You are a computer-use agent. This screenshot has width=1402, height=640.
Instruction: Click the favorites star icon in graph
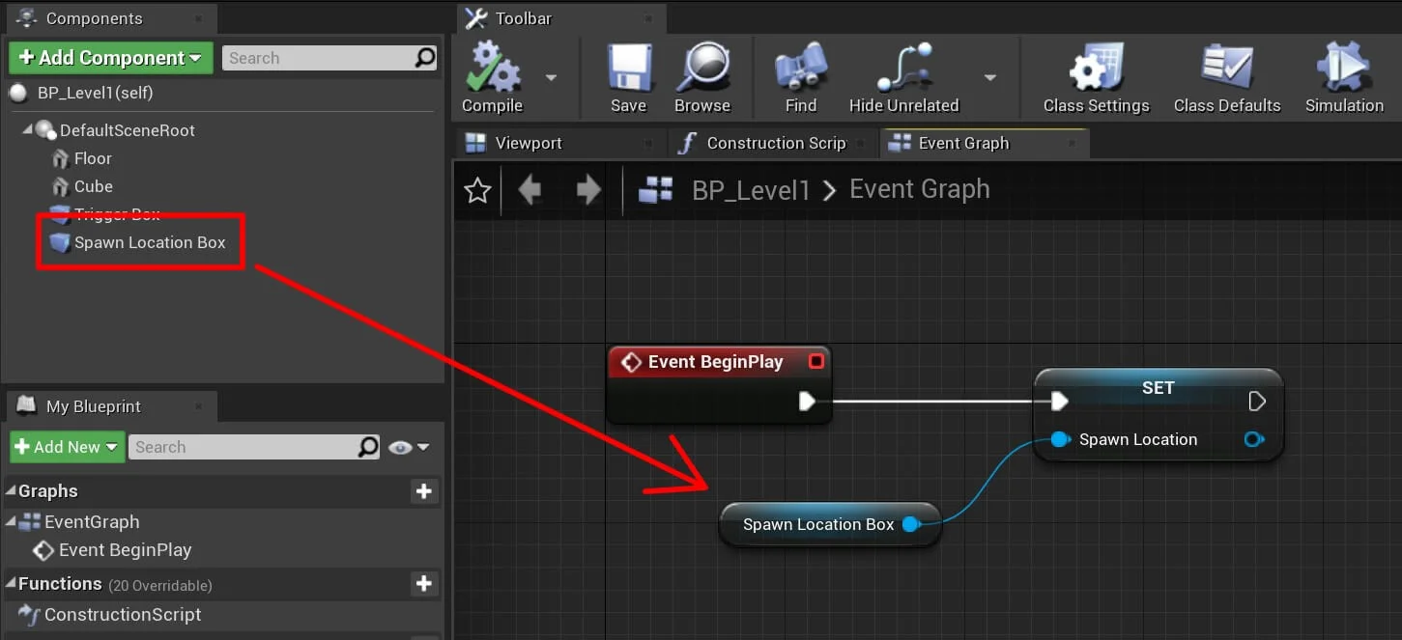pos(477,190)
